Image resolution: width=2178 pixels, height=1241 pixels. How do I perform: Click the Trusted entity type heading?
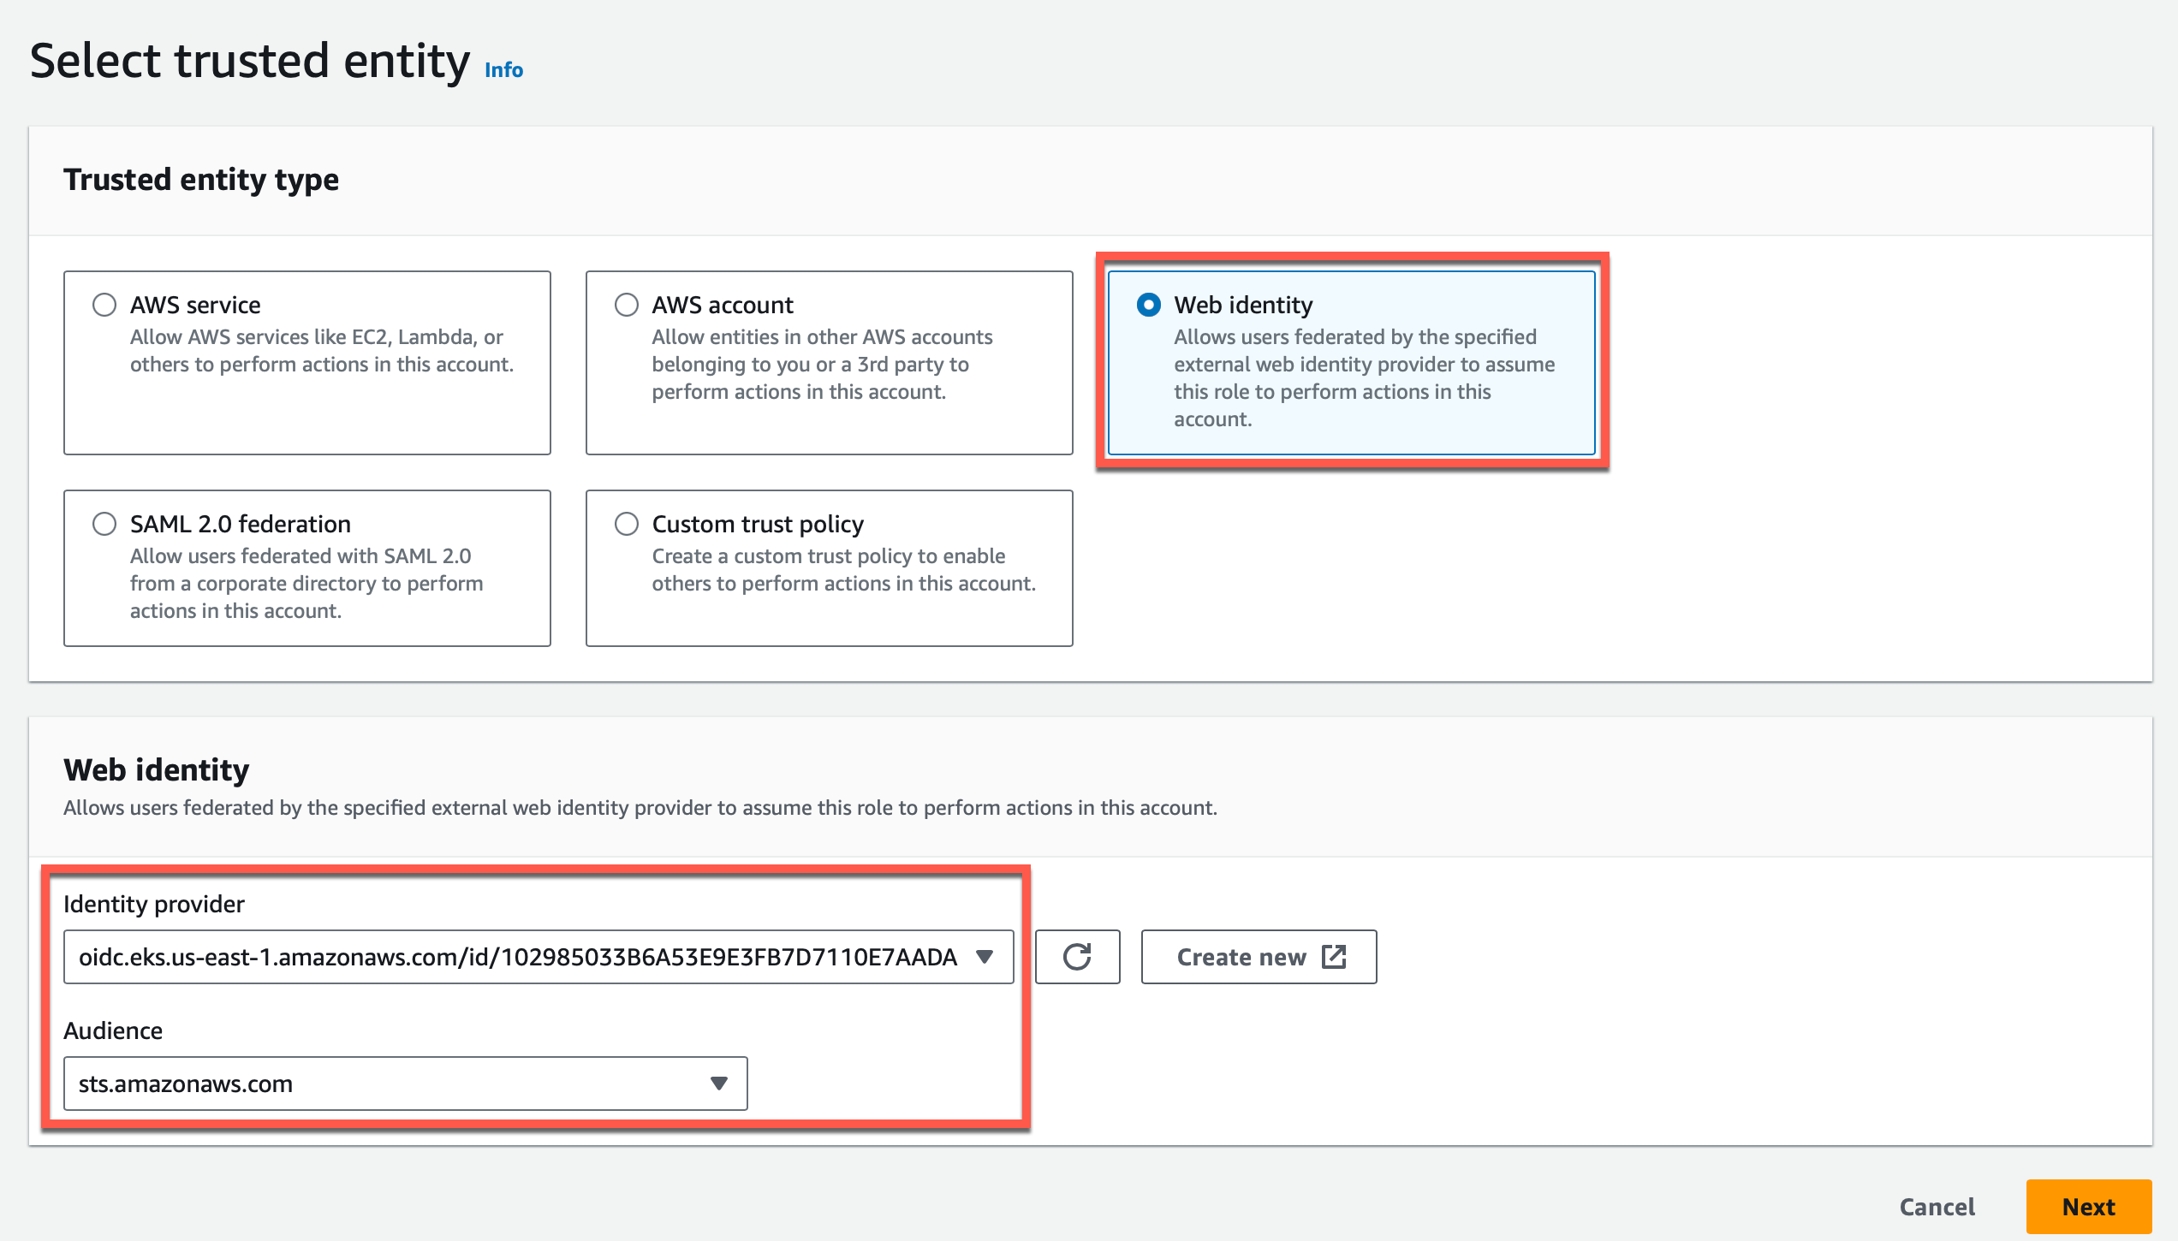201,180
